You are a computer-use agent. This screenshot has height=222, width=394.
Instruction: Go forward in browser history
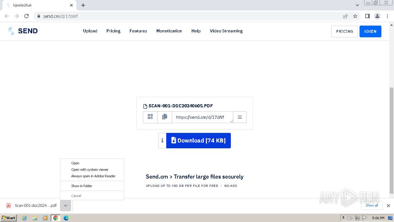[17, 16]
